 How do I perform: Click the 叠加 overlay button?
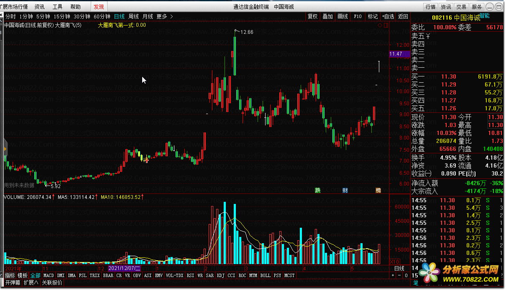coord(327,16)
